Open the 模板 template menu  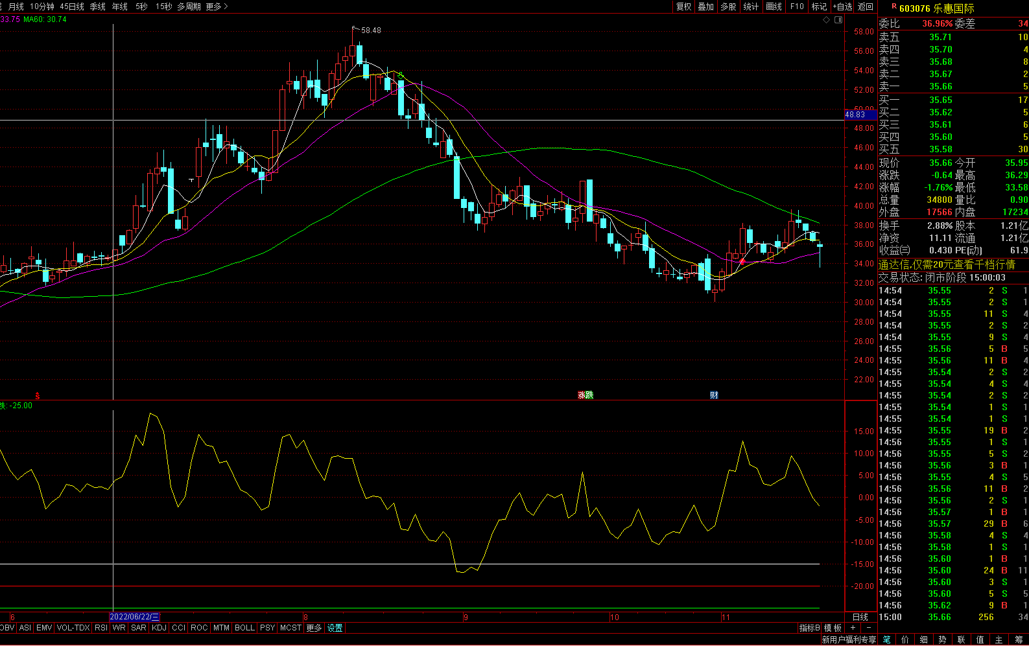[x=833, y=628]
